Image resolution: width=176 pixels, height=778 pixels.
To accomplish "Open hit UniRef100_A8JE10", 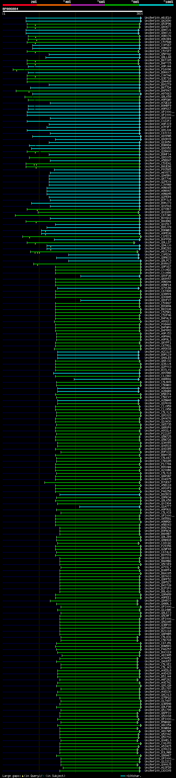I will (x=158, y=18).
